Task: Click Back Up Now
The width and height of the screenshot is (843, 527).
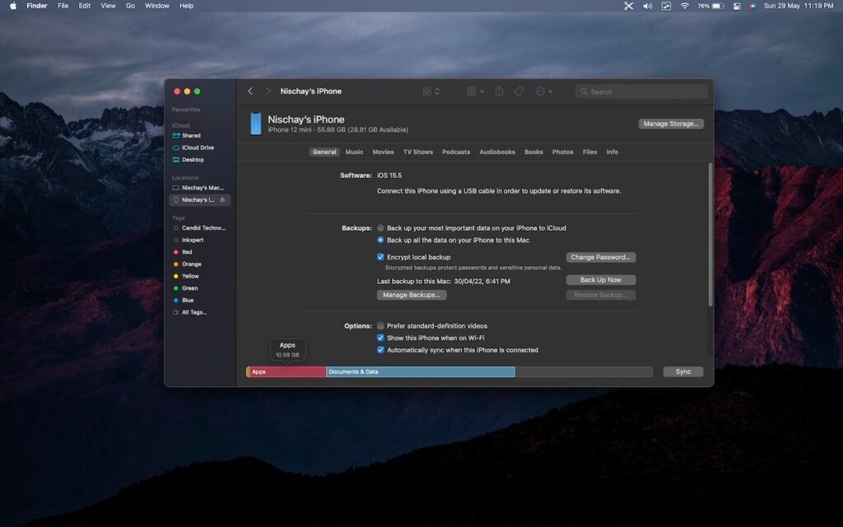Action: pos(600,280)
